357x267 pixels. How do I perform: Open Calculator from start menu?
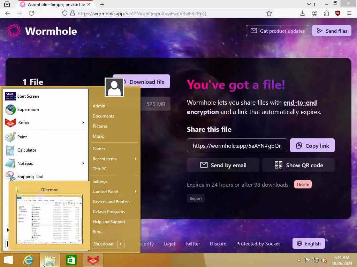(45, 150)
